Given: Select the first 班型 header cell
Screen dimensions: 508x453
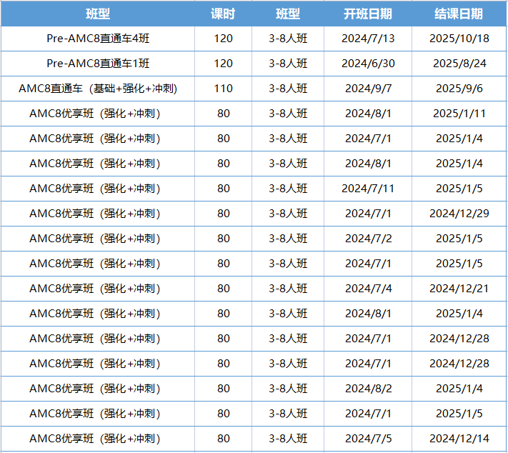Looking at the screenshot, I should pyautogui.click(x=98, y=14).
